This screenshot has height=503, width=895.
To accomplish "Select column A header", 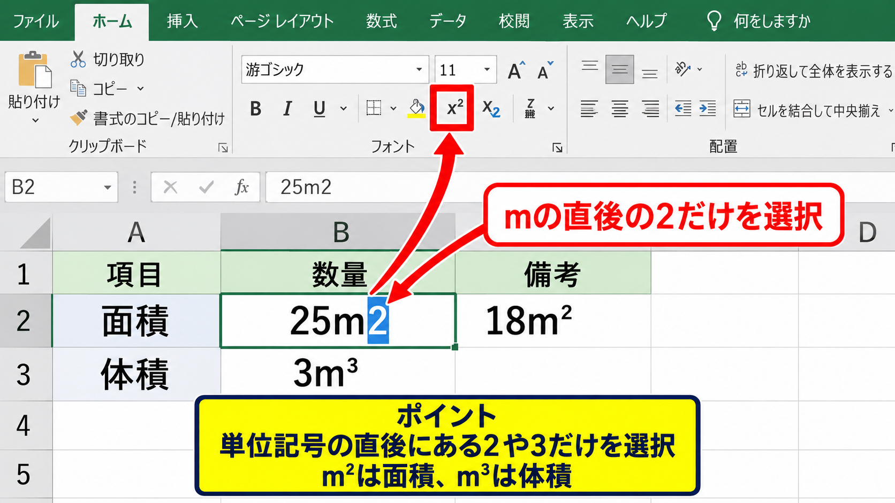I will point(136,232).
